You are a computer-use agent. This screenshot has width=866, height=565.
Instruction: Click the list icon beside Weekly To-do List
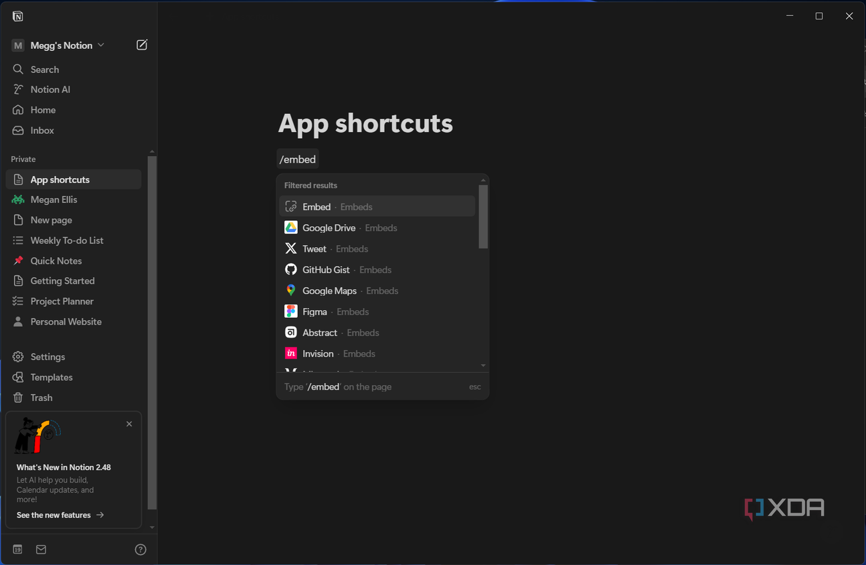[18, 240]
